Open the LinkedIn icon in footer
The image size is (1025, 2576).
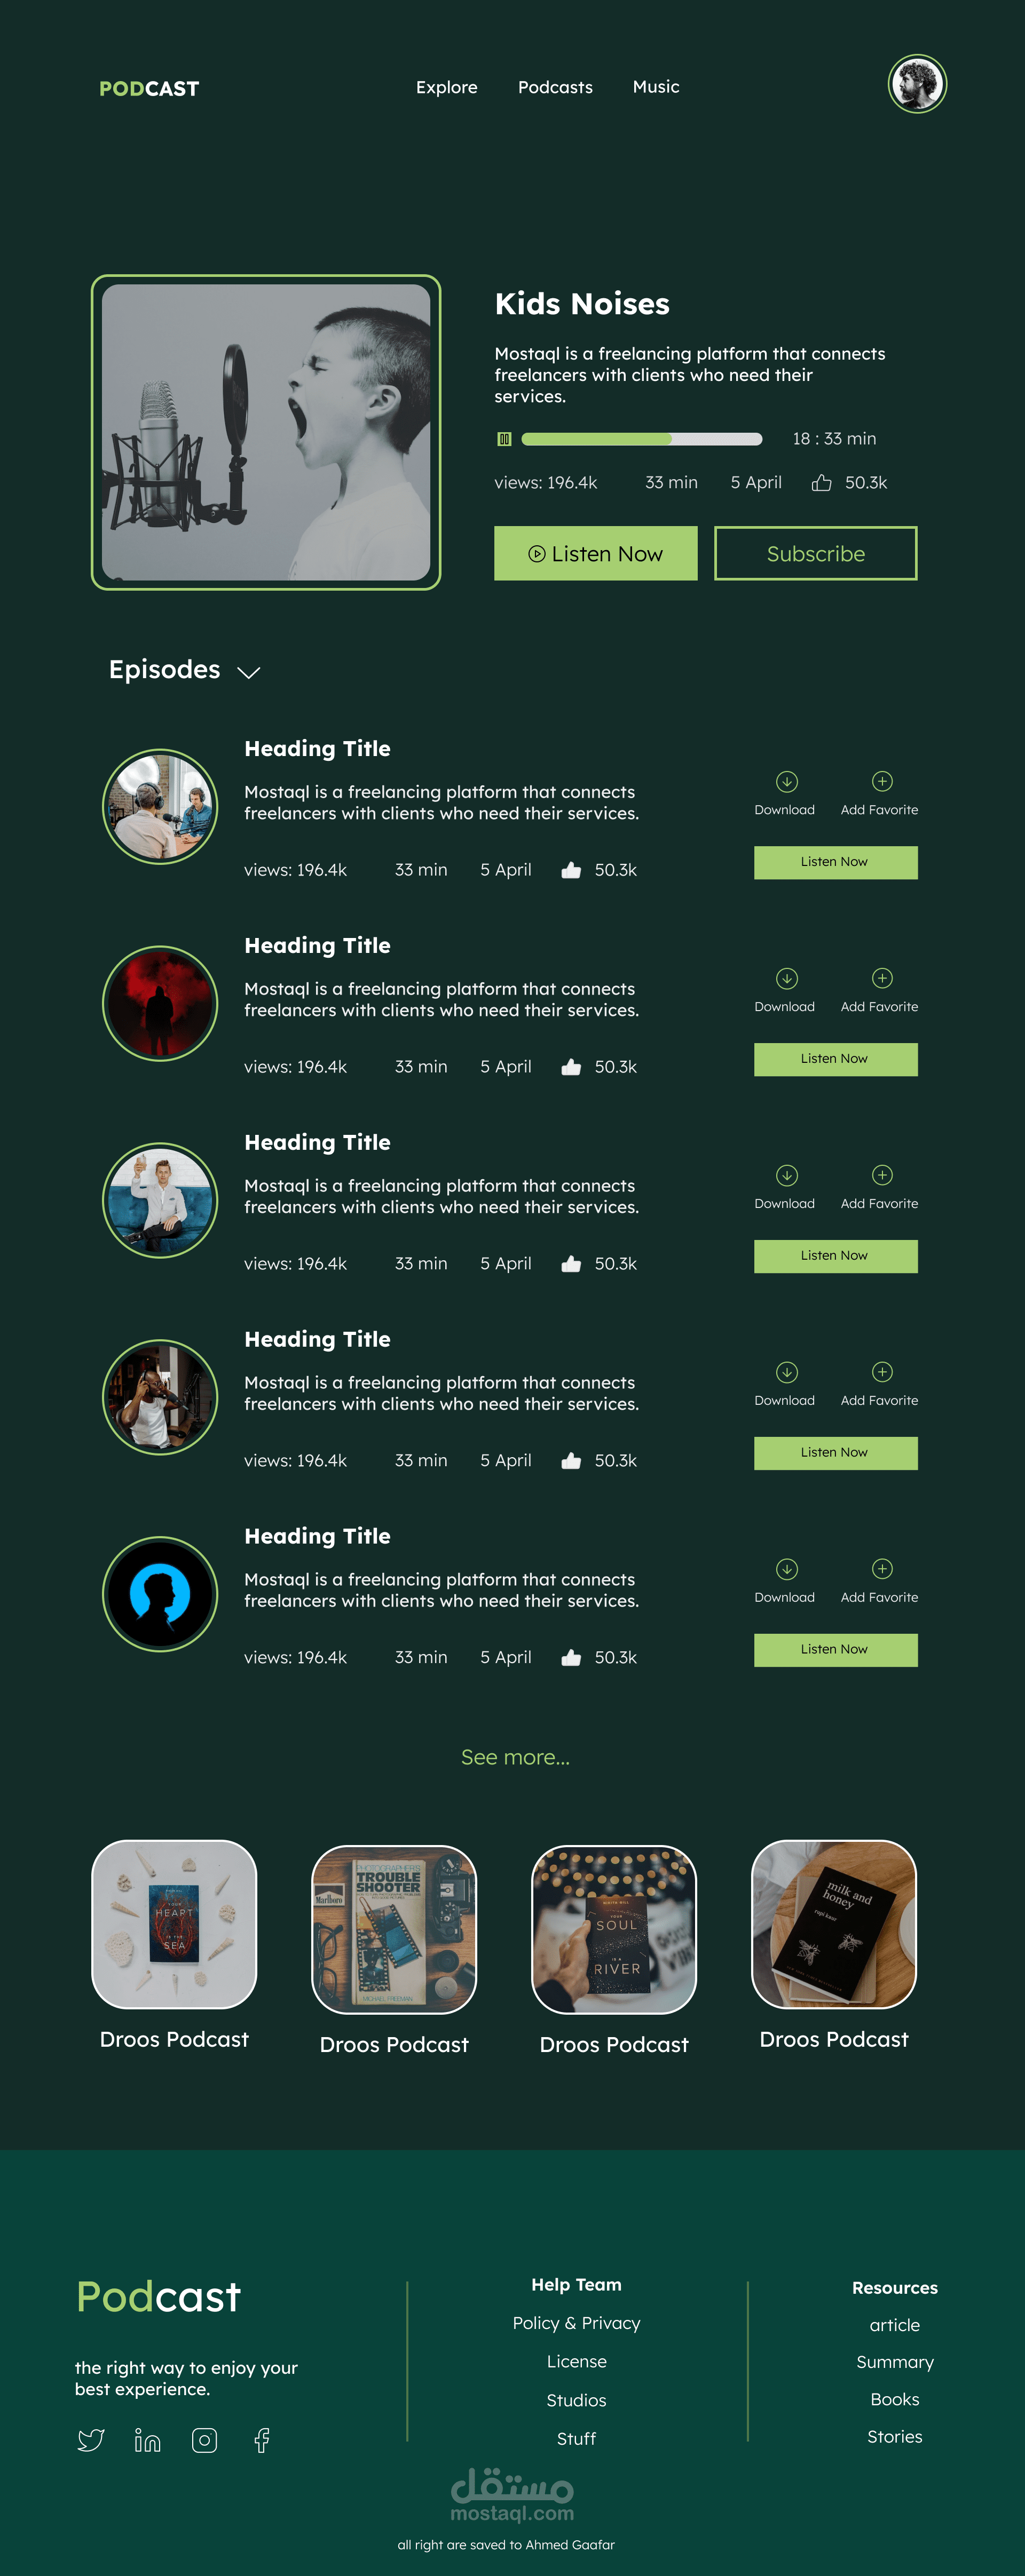click(x=147, y=2440)
